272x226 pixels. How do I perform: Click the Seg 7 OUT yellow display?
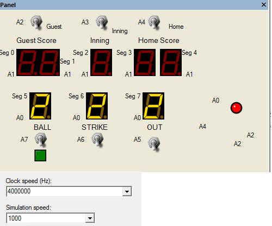[x=153, y=106]
